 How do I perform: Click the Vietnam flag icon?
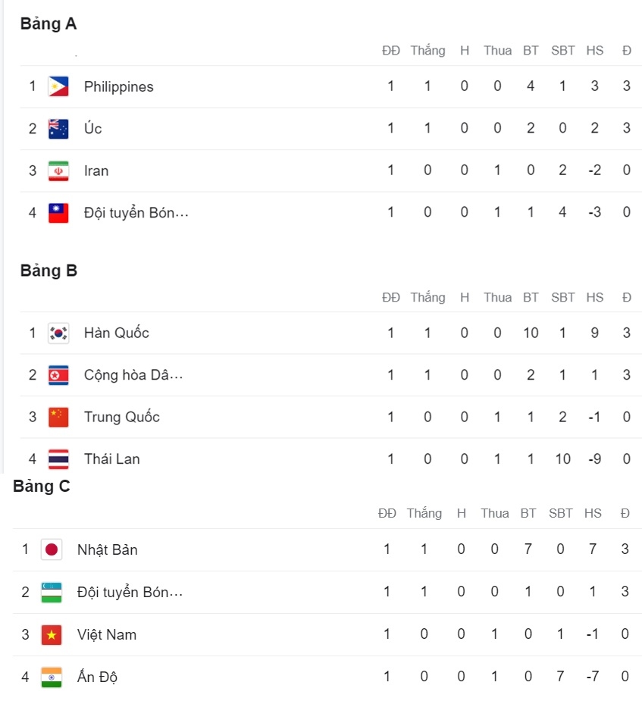52,634
